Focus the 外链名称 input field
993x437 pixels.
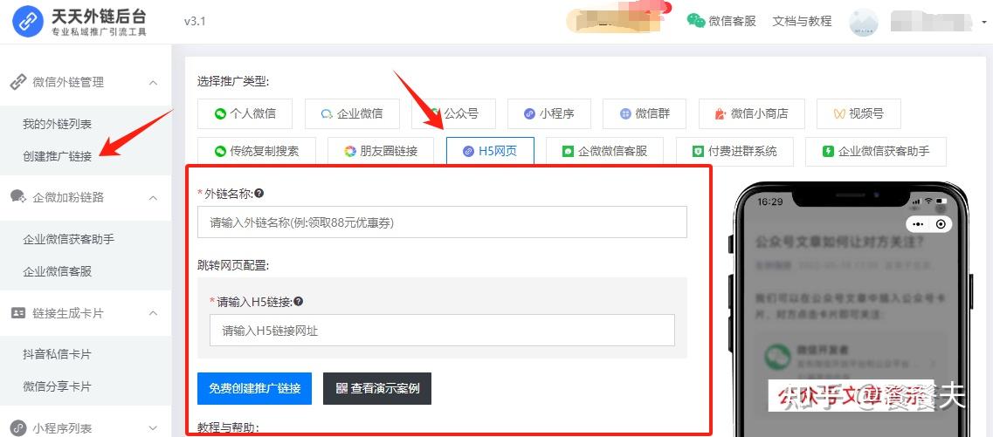click(x=442, y=222)
